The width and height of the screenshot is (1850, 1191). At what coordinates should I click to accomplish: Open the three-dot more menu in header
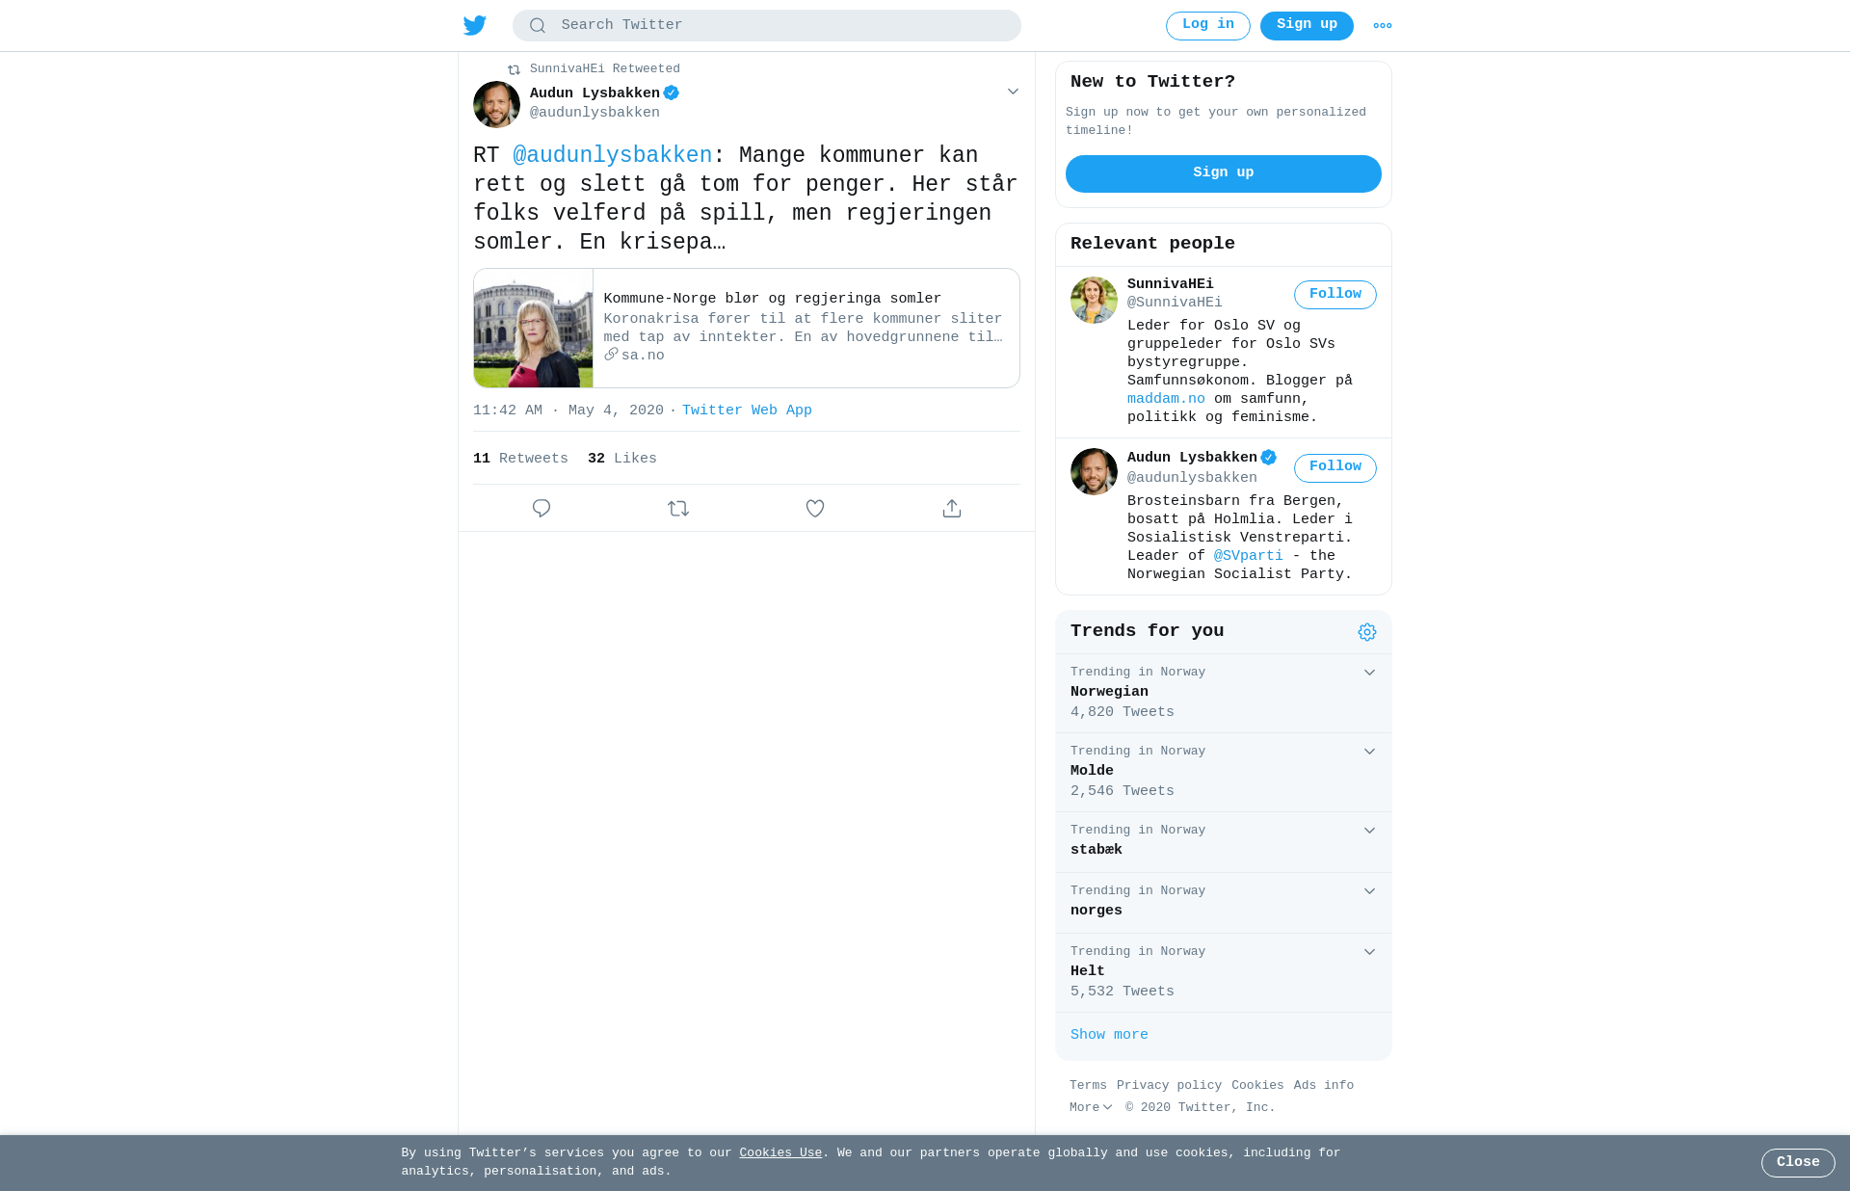[1383, 26]
